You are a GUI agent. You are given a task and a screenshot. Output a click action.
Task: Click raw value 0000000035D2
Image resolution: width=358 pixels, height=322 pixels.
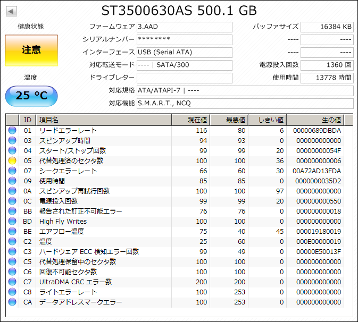click(318, 181)
